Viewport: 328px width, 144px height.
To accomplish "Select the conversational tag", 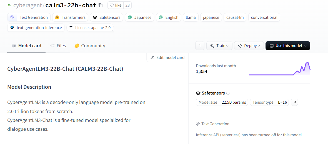I will [264, 17].
